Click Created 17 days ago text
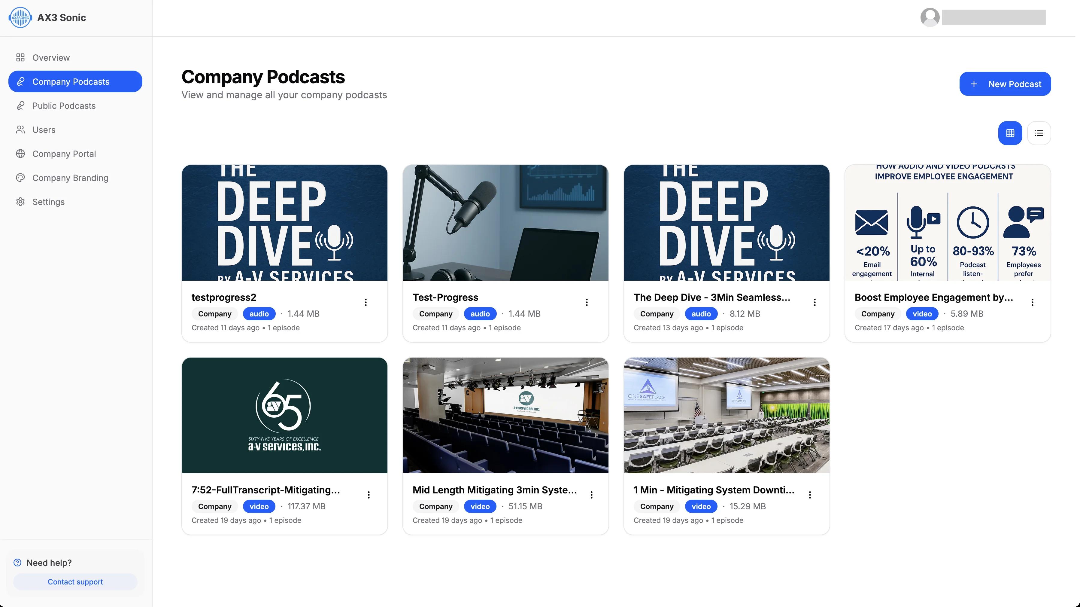1080x607 pixels. (x=889, y=328)
